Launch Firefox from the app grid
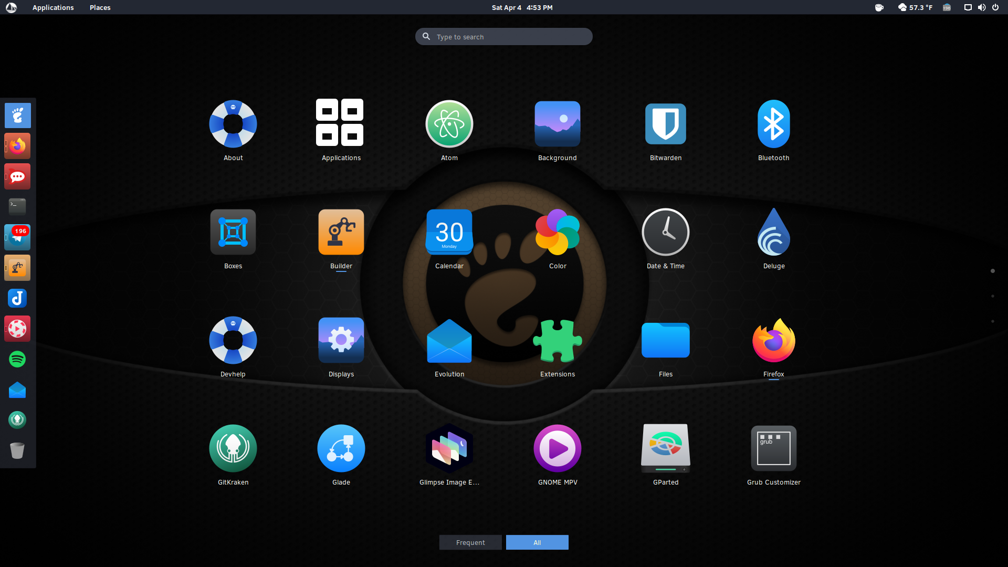This screenshot has height=567, width=1008. (x=774, y=340)
